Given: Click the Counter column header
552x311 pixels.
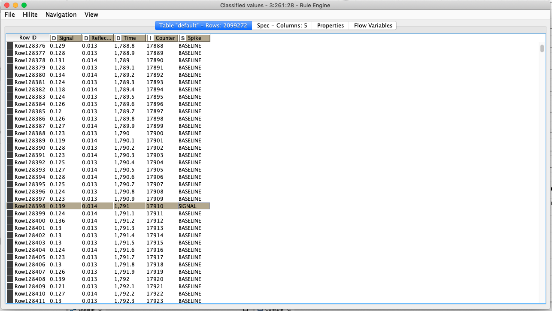Looking at the screenshot, I should 162,38.
